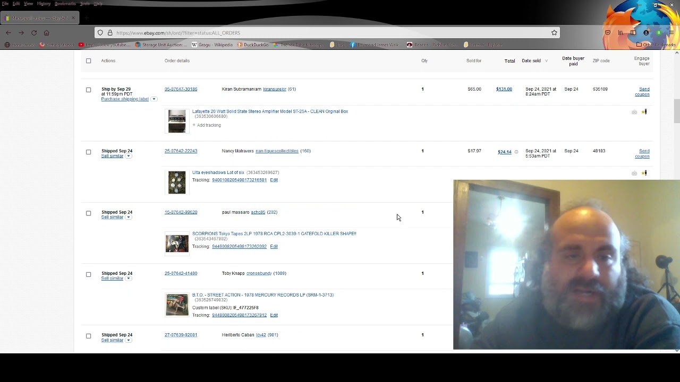
Task: Click the note icon in Ulta eyeshadows row
Action: pos(634,173)
